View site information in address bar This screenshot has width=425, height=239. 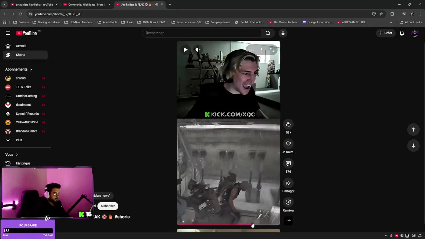(30, 14)
